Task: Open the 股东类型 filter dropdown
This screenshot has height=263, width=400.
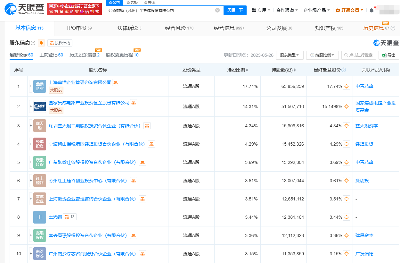Action: [290, 55]
